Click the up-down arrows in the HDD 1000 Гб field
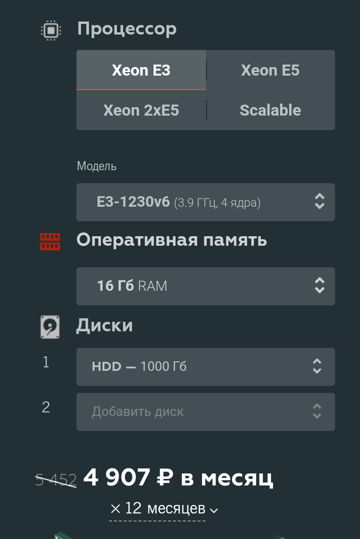Viewport: 360px width, 539px height. tap(317, 366)
